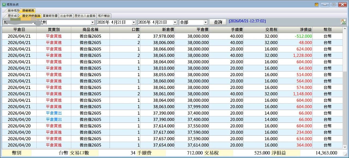Click the yellow pin icon in title bar
This screenshot has width=349, height=158.
[317, 5]
